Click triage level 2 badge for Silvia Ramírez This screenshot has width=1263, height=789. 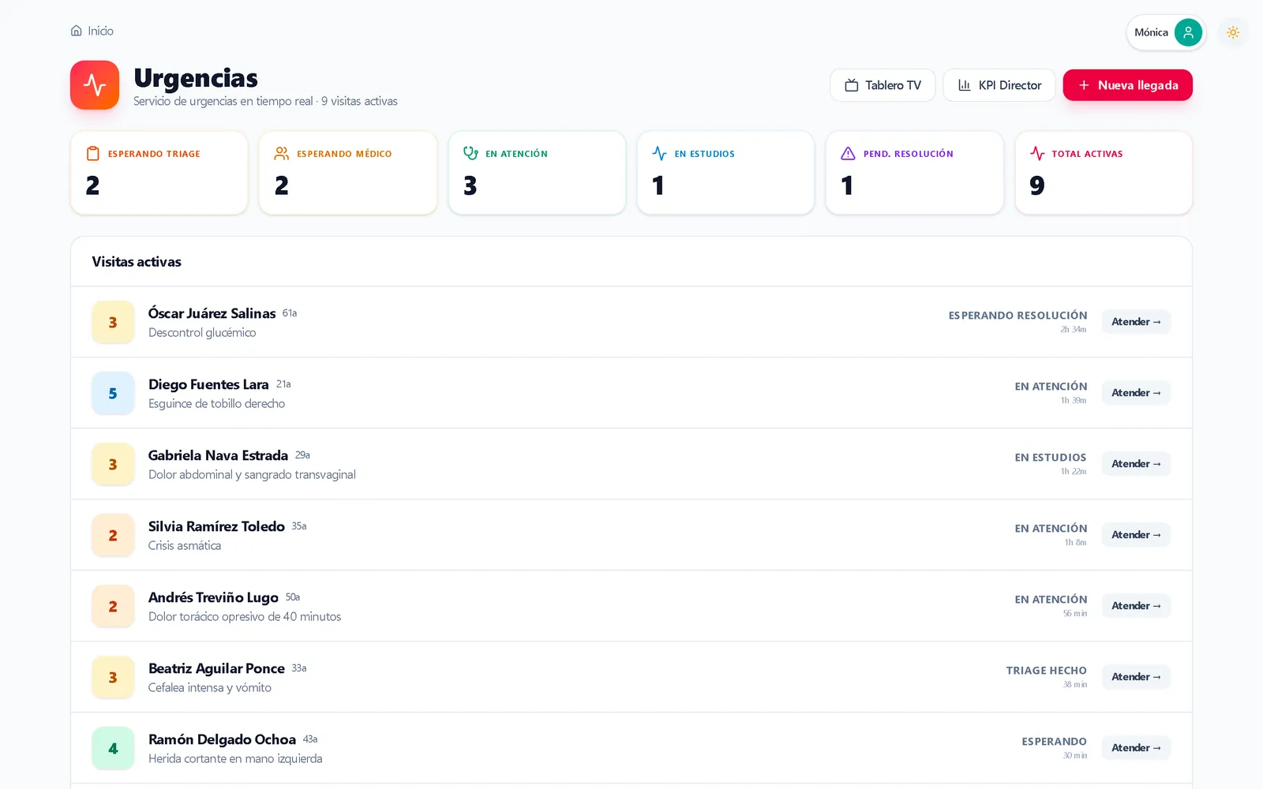coord(113,535)
